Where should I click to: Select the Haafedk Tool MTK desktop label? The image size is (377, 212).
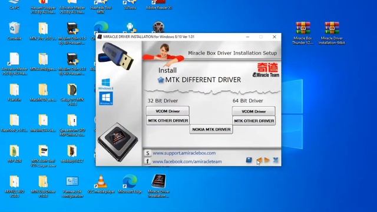pyautogui.click(x=101, y=9)
